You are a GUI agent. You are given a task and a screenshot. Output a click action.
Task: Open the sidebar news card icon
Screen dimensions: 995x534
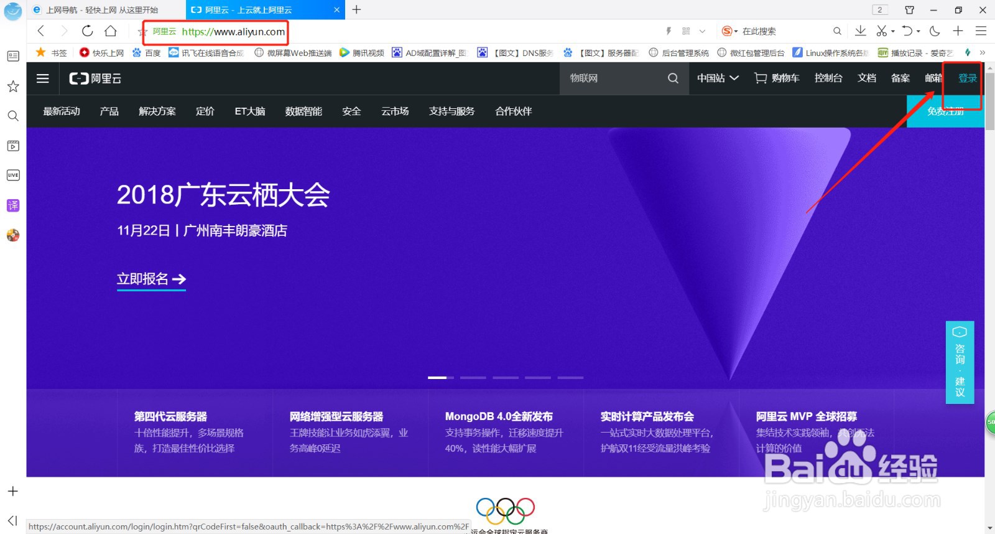13,56
